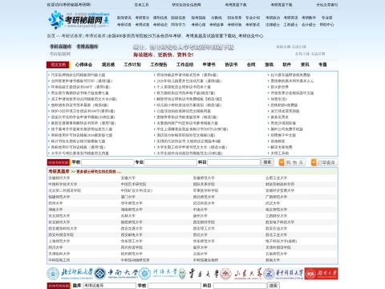
Task: Open 西南大学 in university list
Action: pos(273,260)
